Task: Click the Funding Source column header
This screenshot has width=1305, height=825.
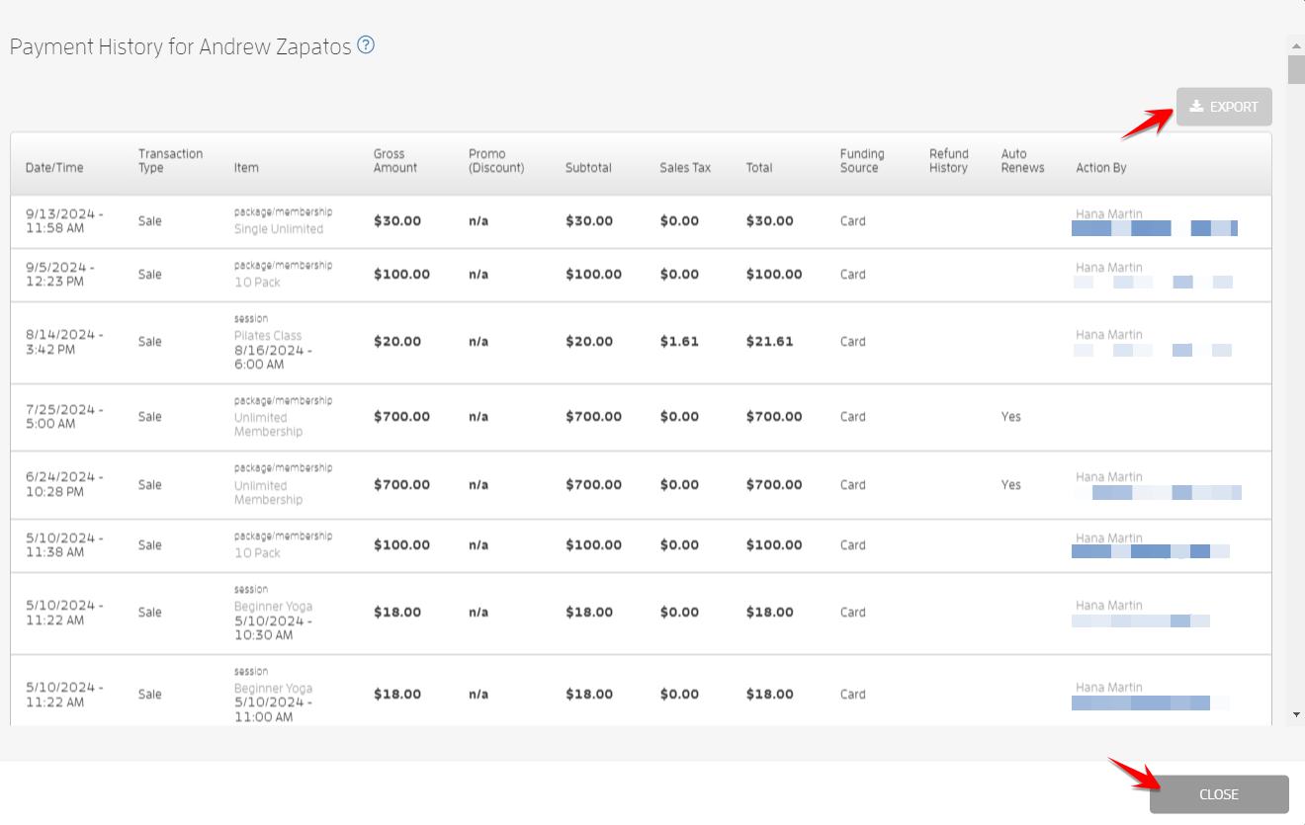Action: click(862, 161)
